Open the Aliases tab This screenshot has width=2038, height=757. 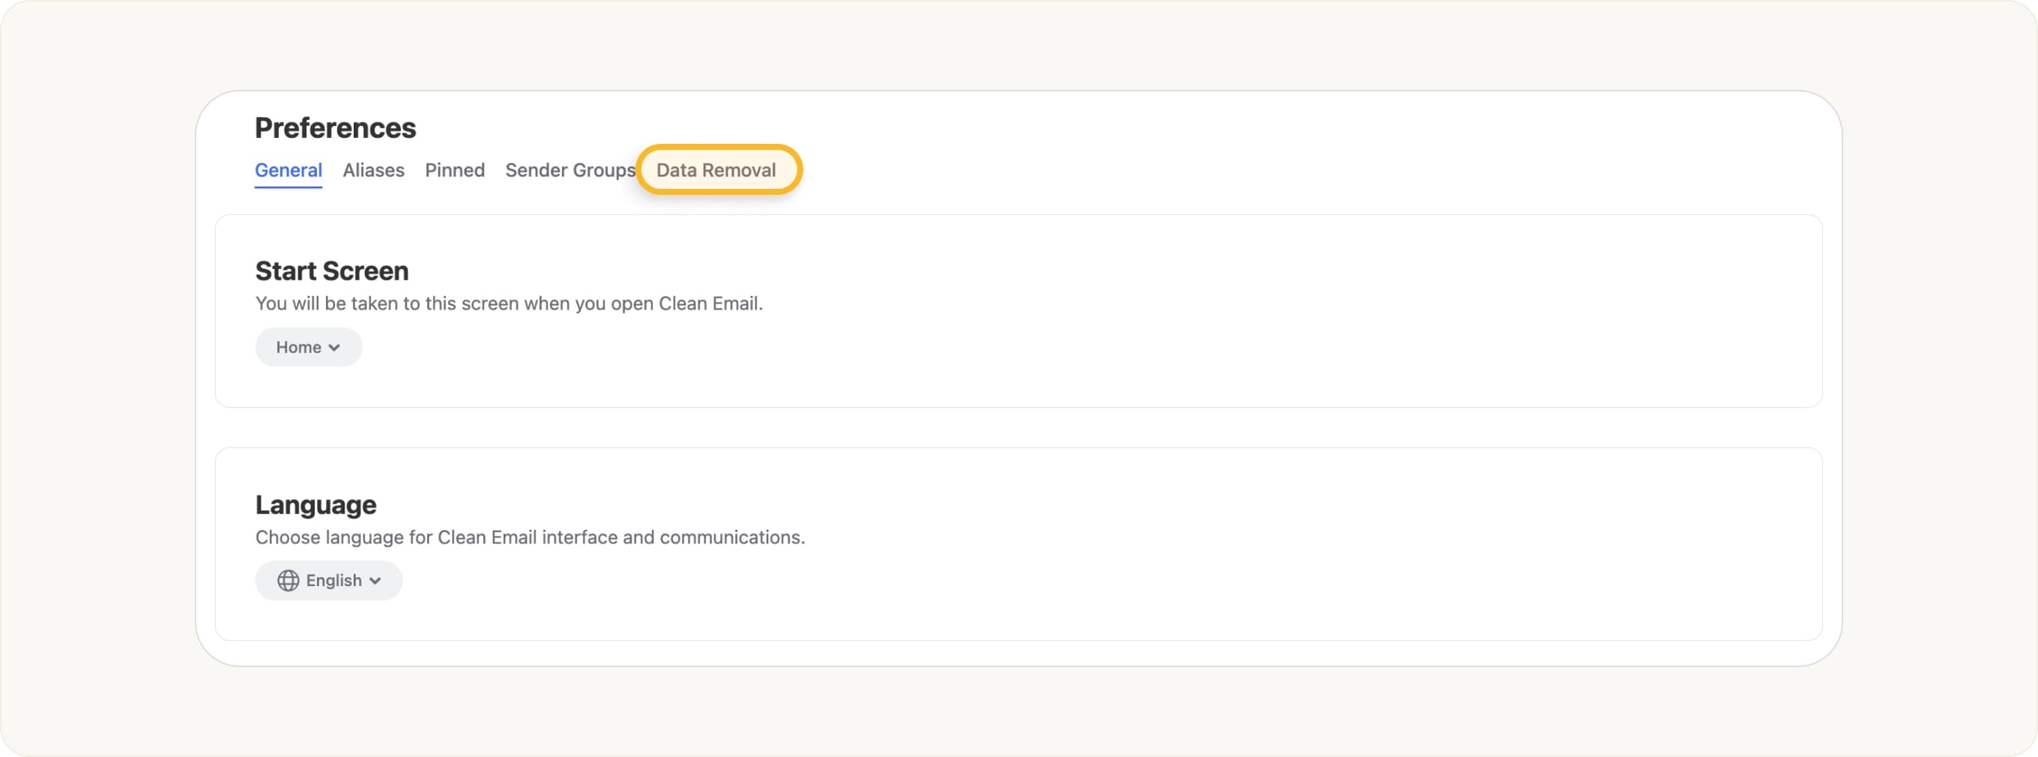tap(372, 170)
